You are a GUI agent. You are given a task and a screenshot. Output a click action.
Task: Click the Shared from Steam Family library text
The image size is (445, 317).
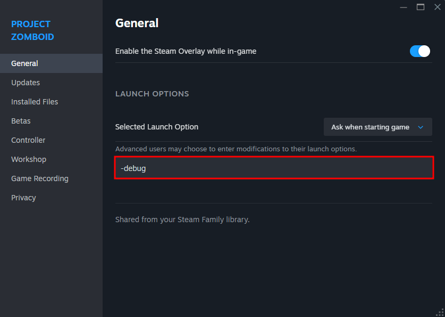pyautogui.click(x=182, y=220)
